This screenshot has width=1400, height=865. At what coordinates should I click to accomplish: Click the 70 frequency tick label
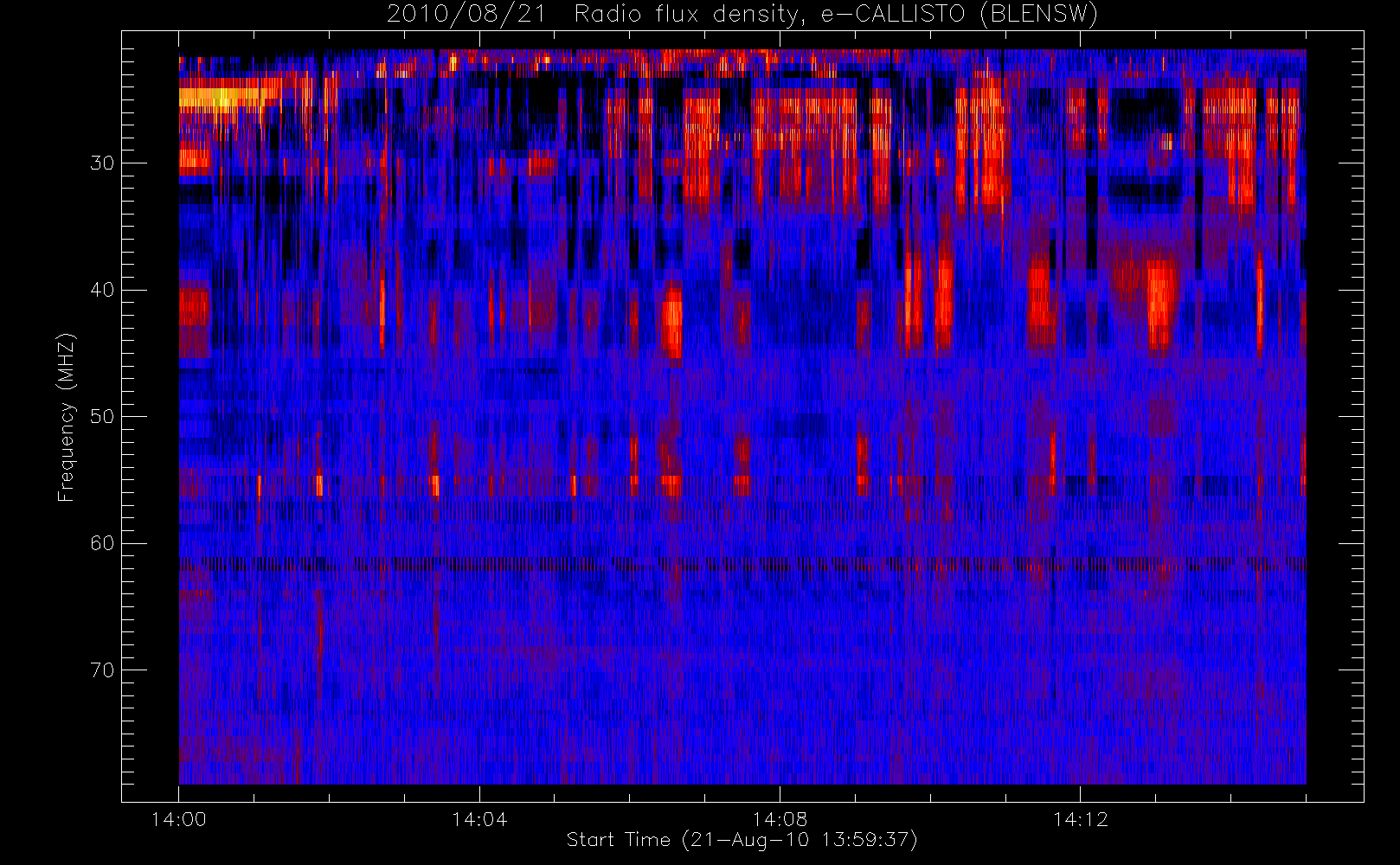pyautogui.click(x=102, y=670)
